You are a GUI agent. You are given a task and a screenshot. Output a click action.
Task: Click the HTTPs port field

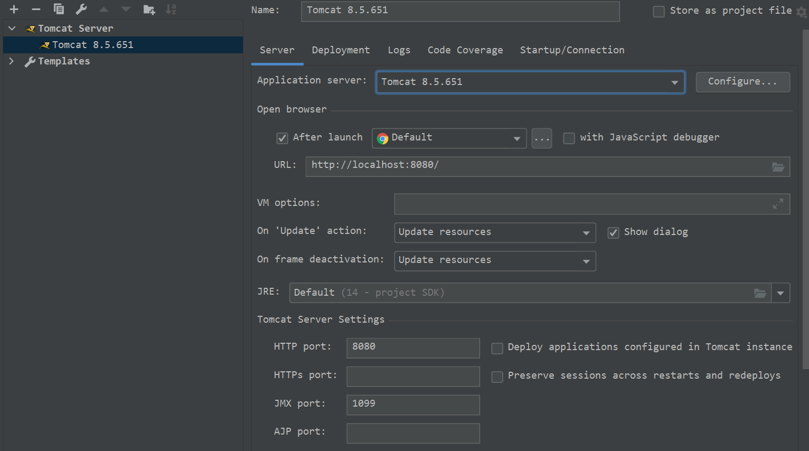(x=413, y=377)
